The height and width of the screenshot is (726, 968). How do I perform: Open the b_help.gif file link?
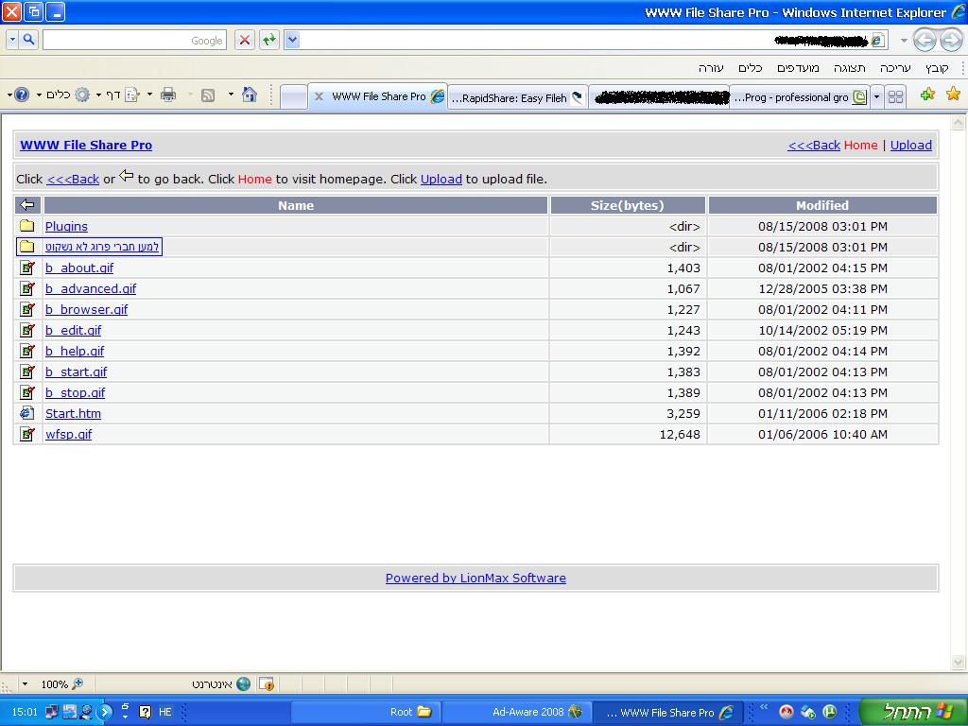[75, 351]
